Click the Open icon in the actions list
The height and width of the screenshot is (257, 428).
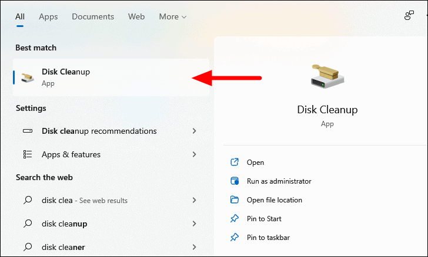pos(235,163)
